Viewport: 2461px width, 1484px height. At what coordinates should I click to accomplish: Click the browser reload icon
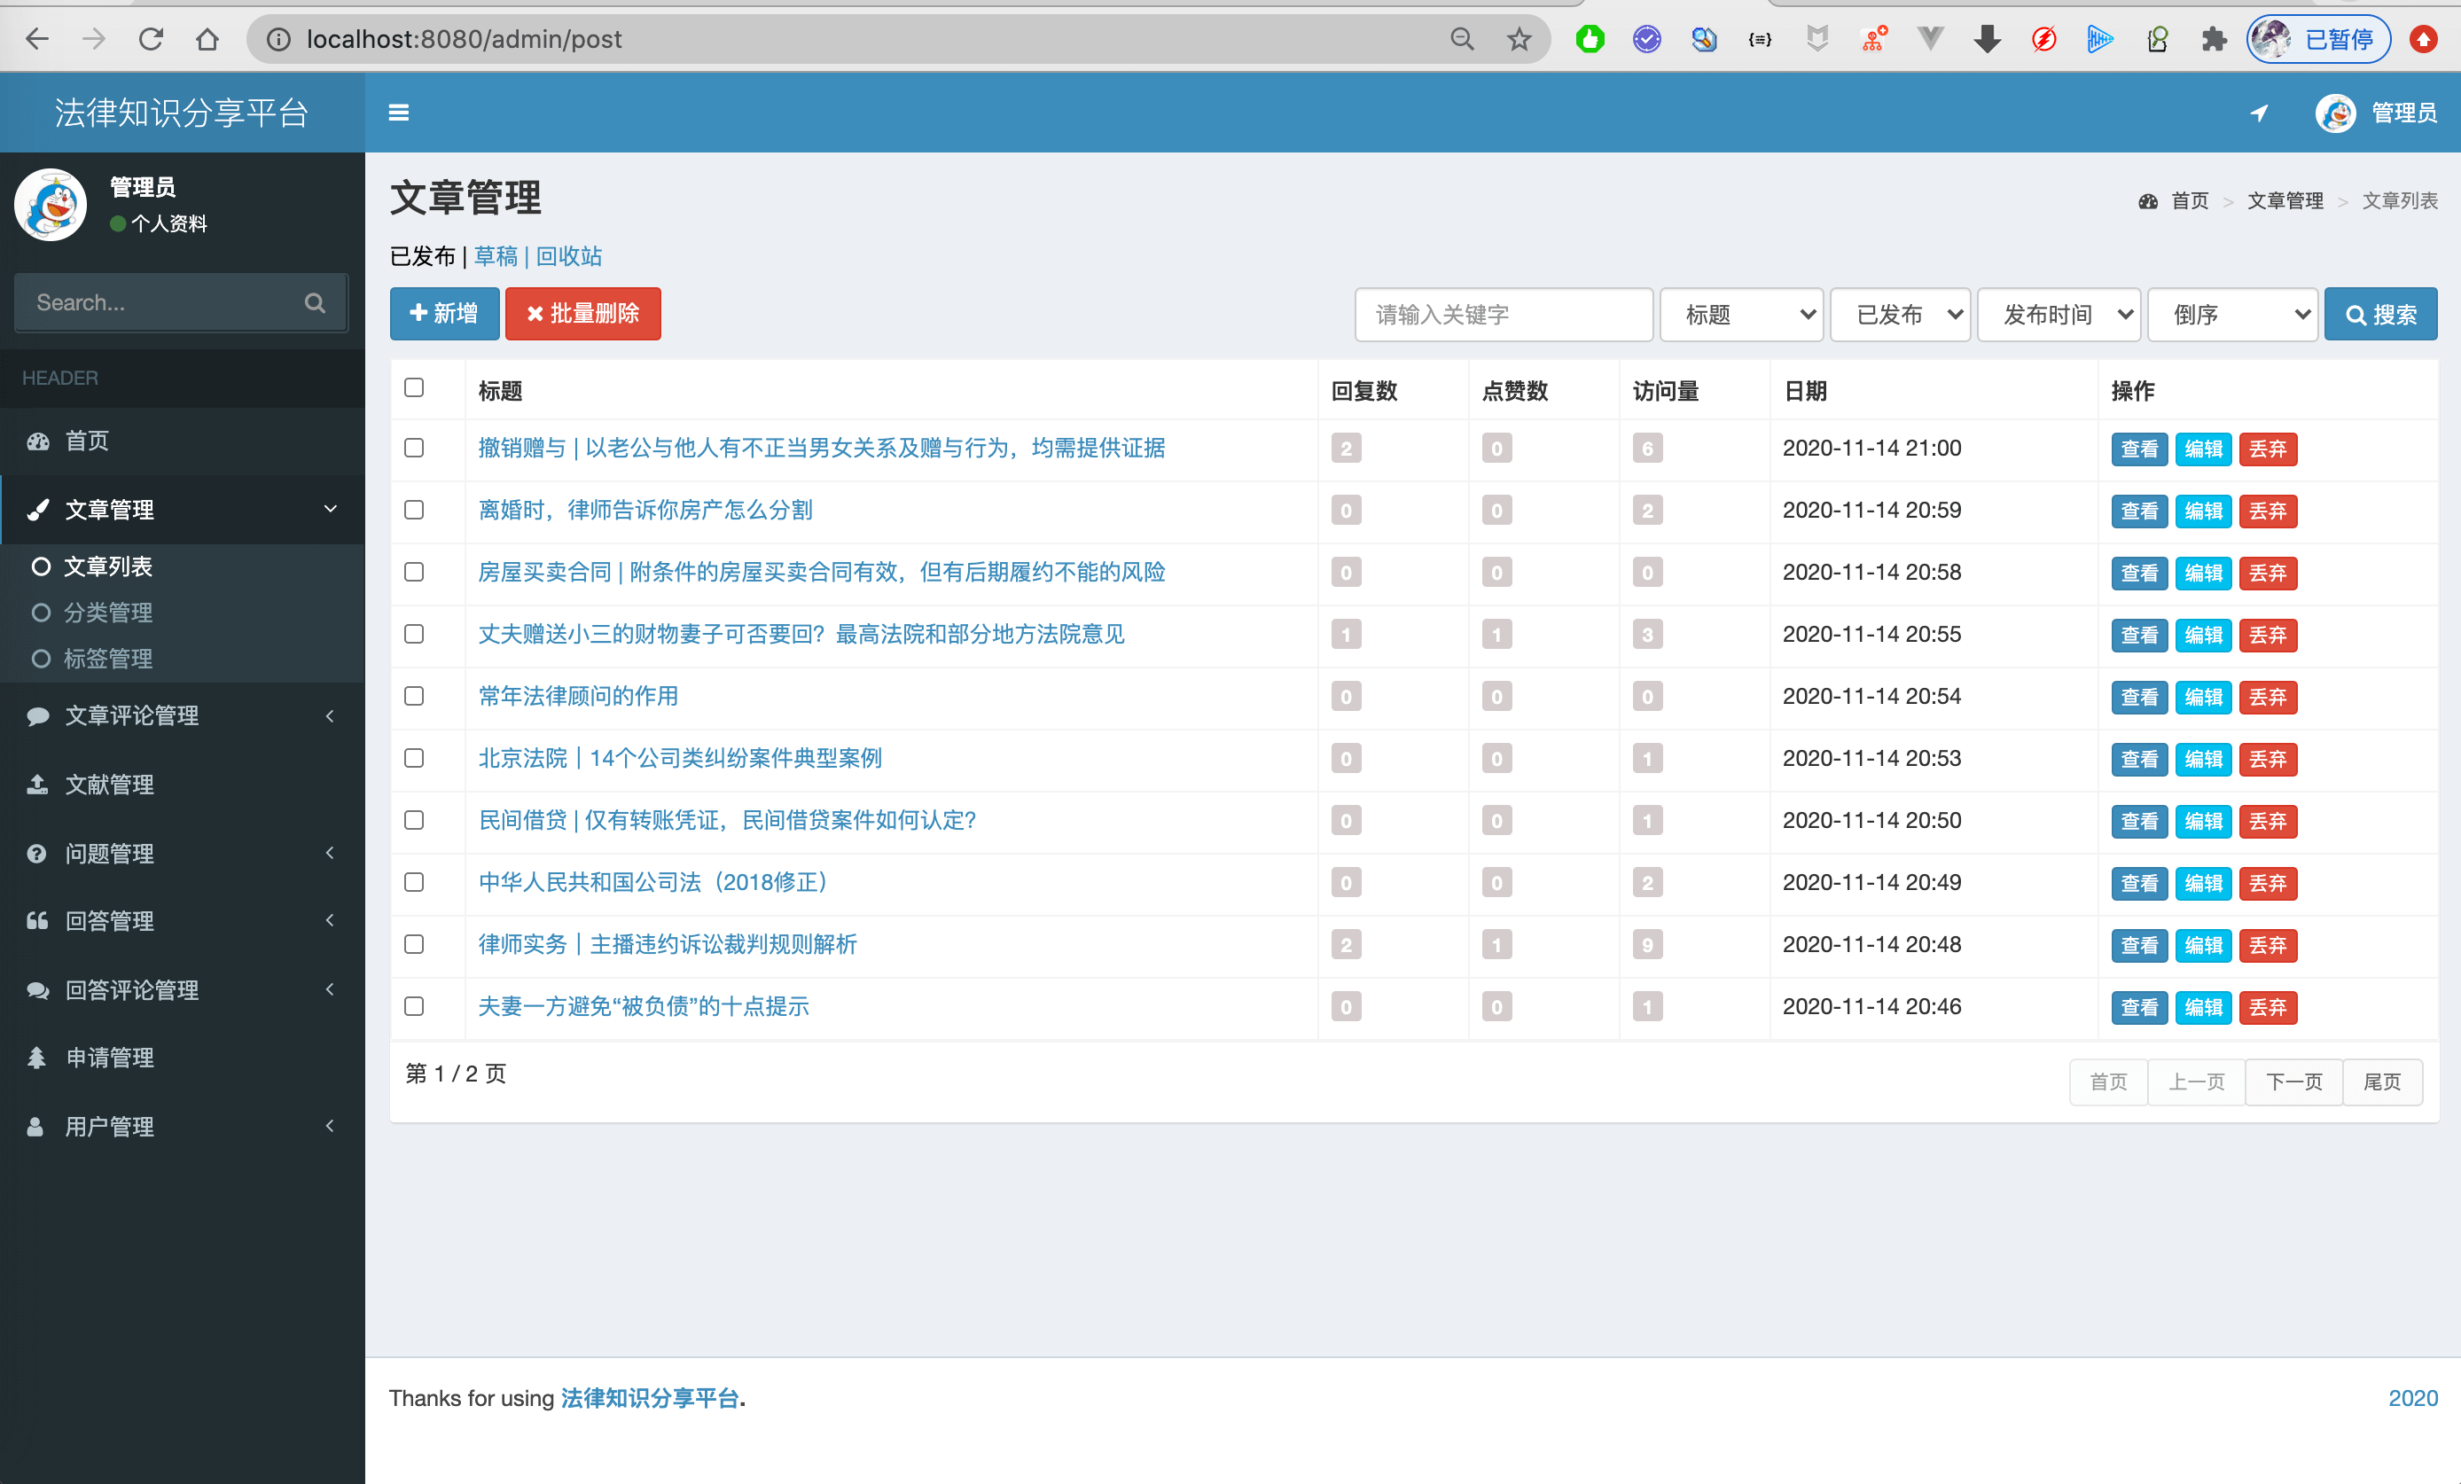point(151,39)
